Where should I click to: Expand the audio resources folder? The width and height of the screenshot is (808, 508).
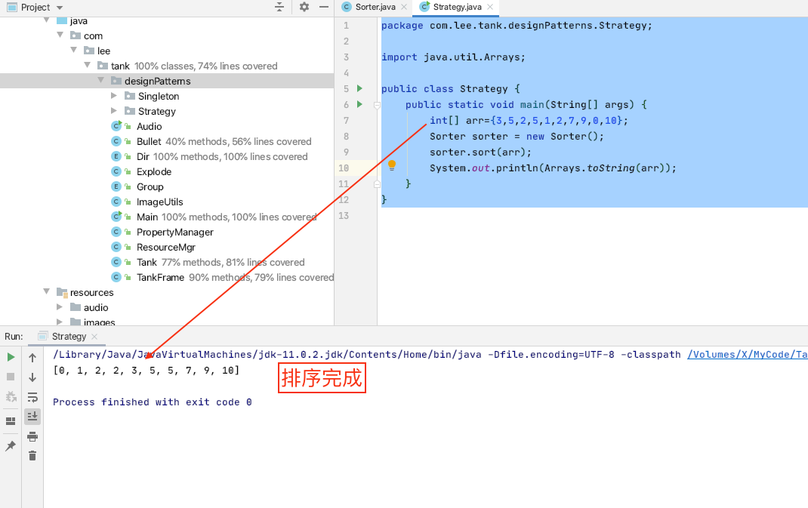[x=60, y=307]
